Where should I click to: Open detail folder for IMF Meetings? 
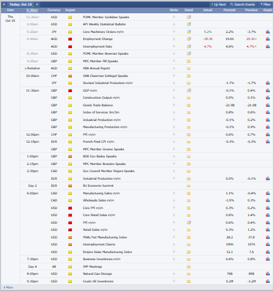point(188,267)
